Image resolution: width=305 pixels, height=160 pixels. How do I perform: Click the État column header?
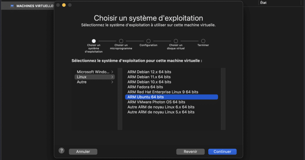pyautogui.click(x=263, y=3)
